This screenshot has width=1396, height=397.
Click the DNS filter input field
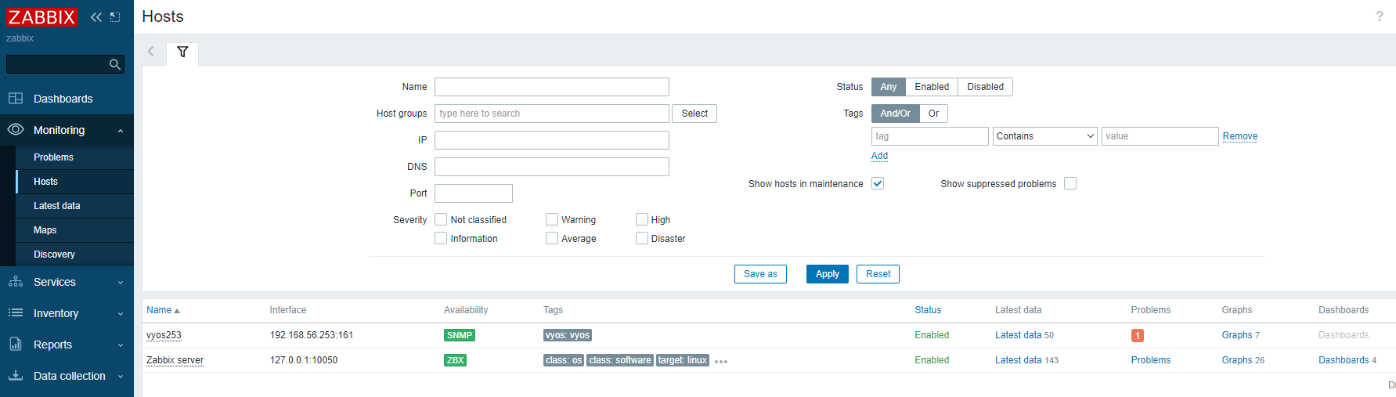click(552, 167)
